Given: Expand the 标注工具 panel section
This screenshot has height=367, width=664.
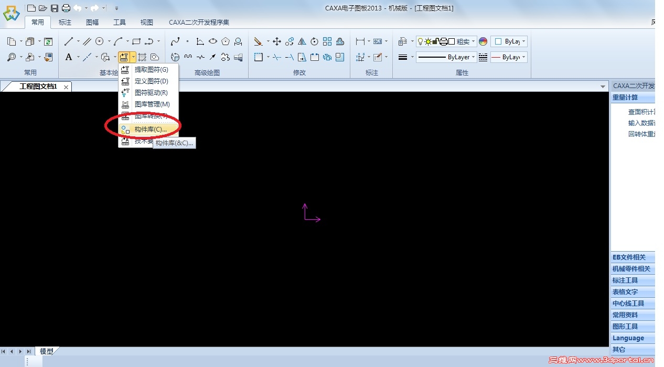Looking at the screenshot, I should coord(633,280).
